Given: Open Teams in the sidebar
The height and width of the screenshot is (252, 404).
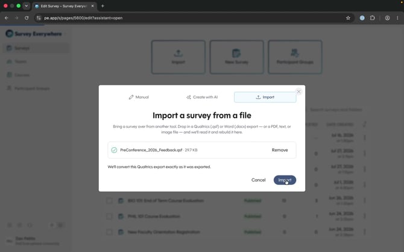Looking at the screenshot, I should [x=36, y=61].
